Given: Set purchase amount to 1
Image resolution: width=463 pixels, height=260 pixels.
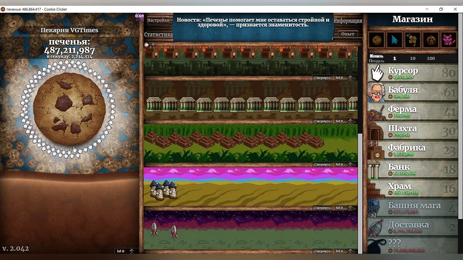Looking at the screenshot, I should 394,59.
